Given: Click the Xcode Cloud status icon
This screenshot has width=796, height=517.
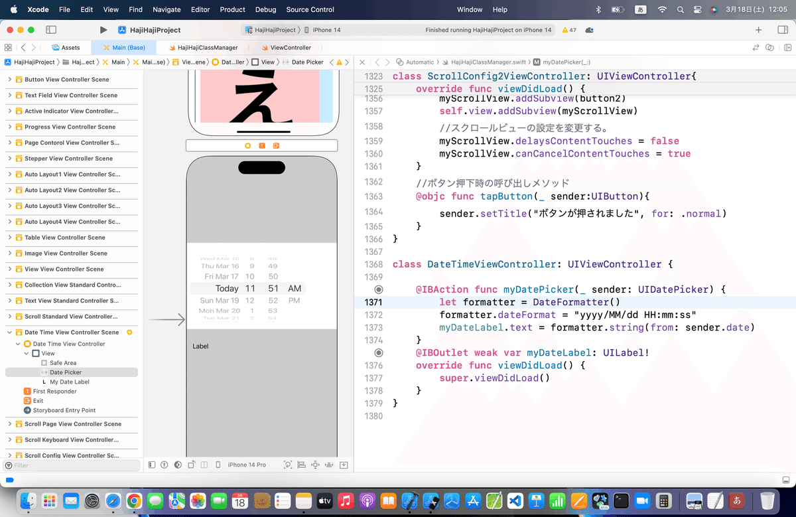Looking at the screenshot, I should (x=590, y=31).
